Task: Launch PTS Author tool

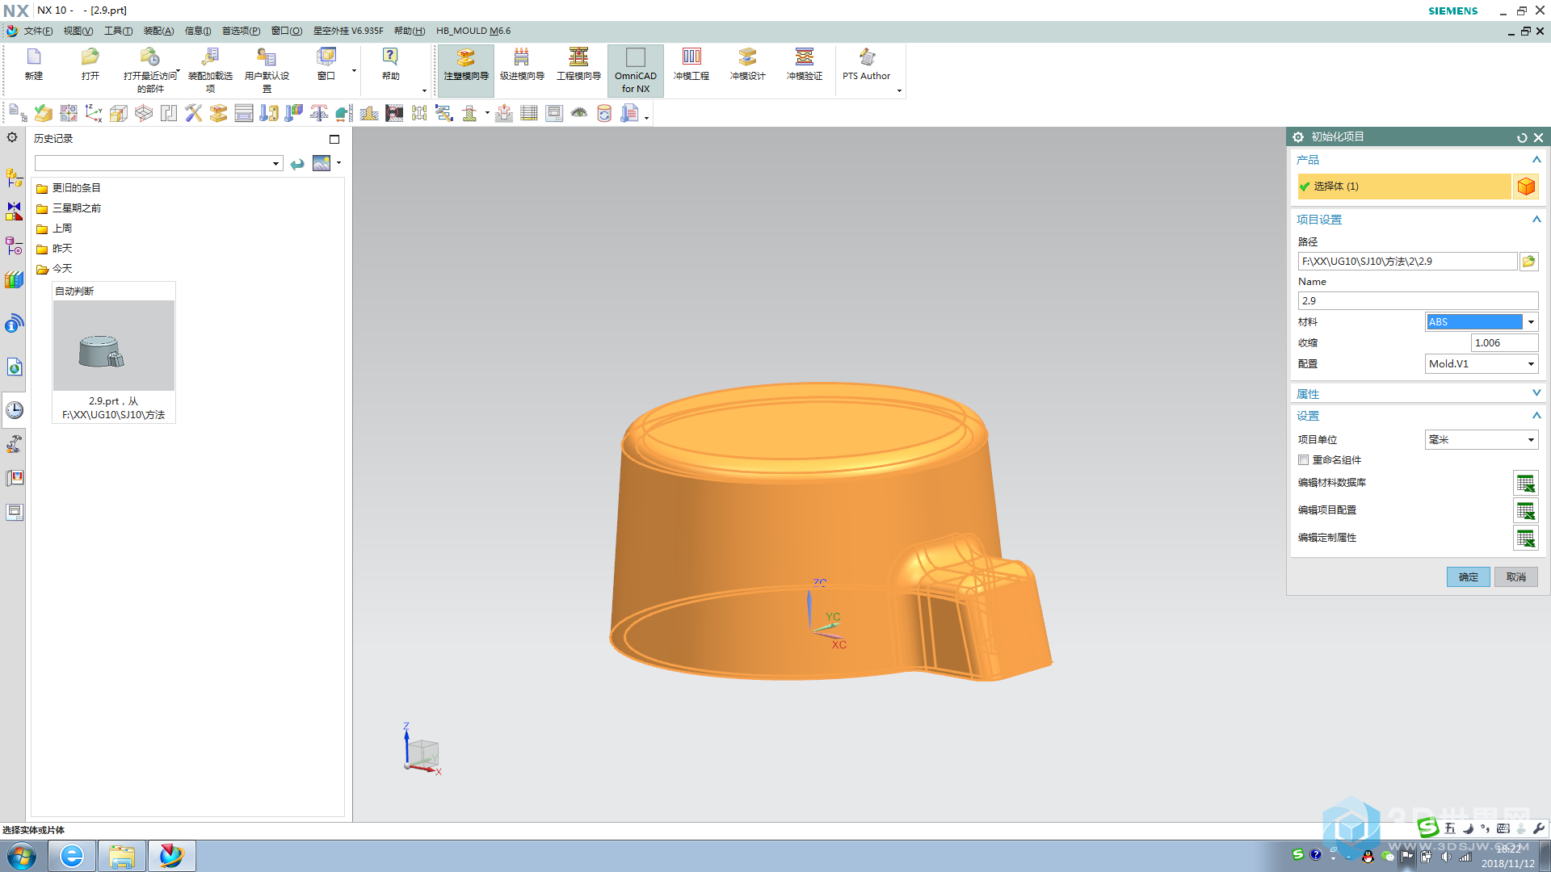Action: click(x=866, y=64)
